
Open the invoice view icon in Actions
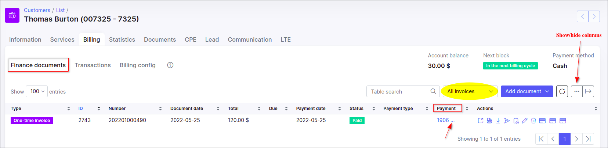[481, 121]
